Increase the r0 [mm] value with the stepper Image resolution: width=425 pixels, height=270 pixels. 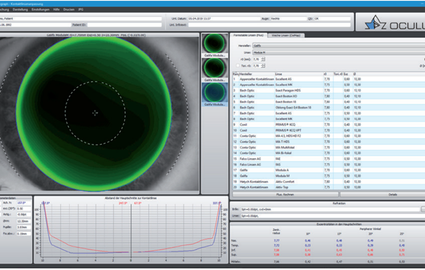pos(263,58)
